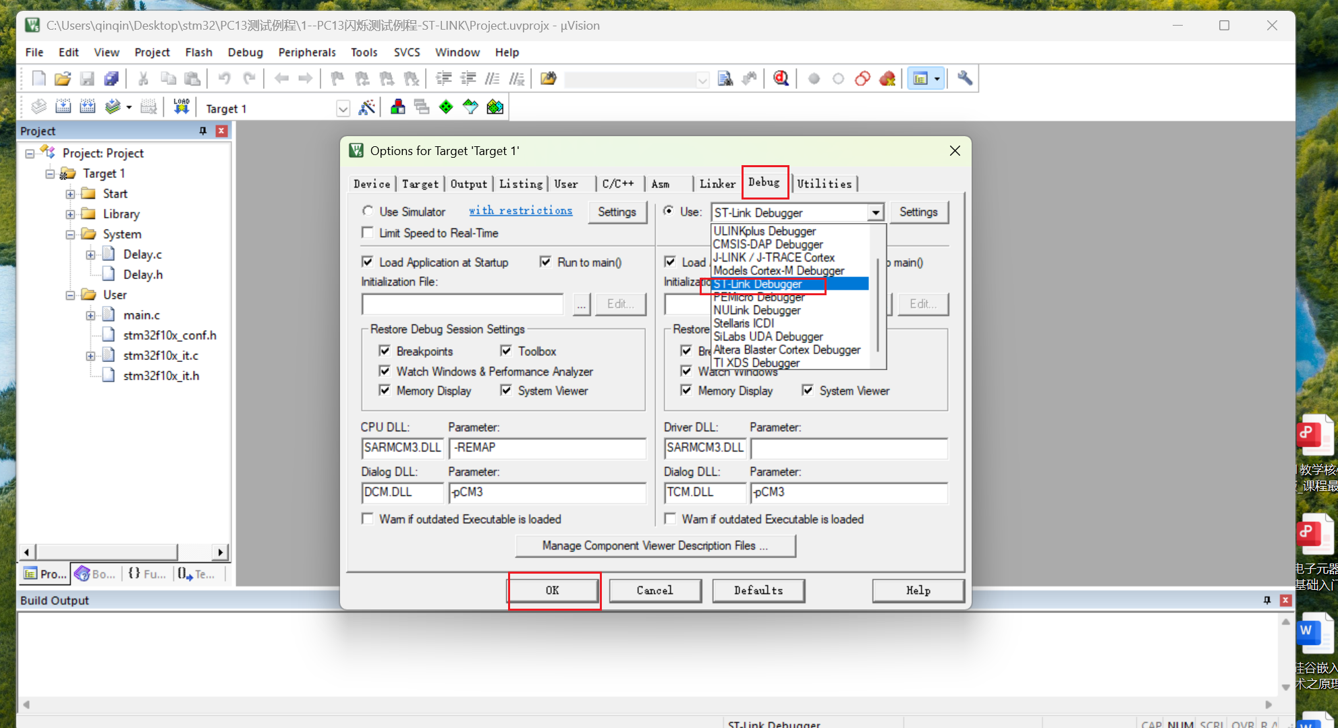The height and width of the screenshot is (728, 1338).
Task: Click Disable all breakpoints icon
Action: tap(862, 79)
